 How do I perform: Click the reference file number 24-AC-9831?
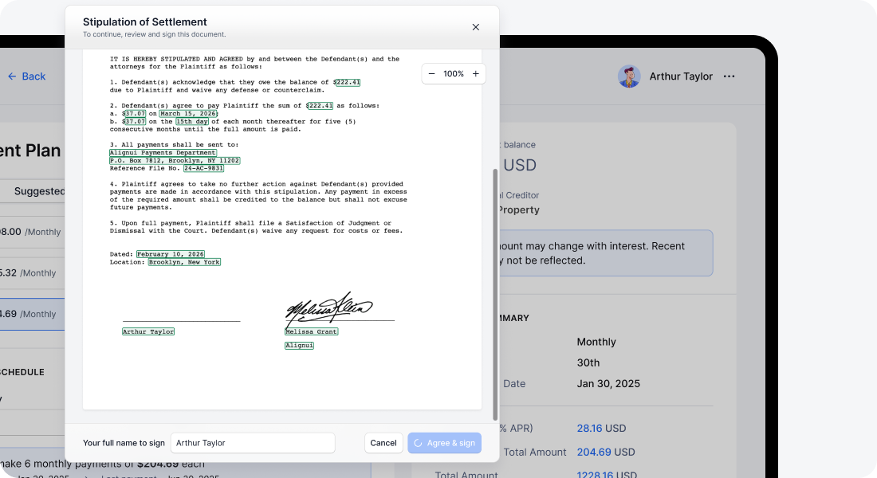pyautogui.click(x=203, y=168)
